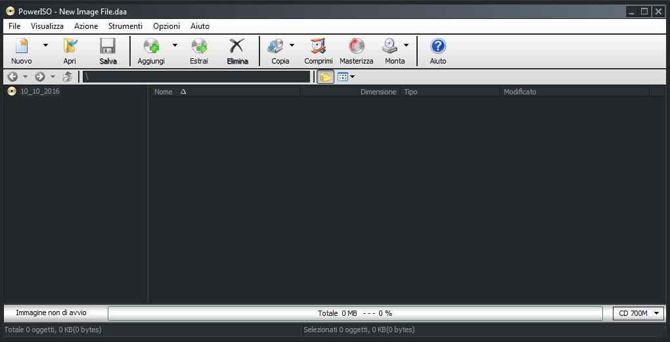Click the Masterizza burn icon

pyautogui.click(x=357, y=46)
